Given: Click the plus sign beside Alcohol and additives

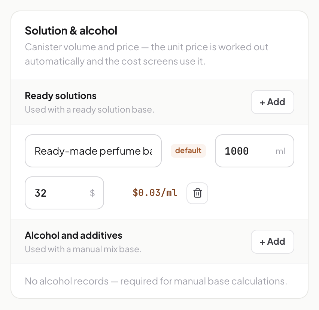Looking at the screenshot, I should click(262, 242).
